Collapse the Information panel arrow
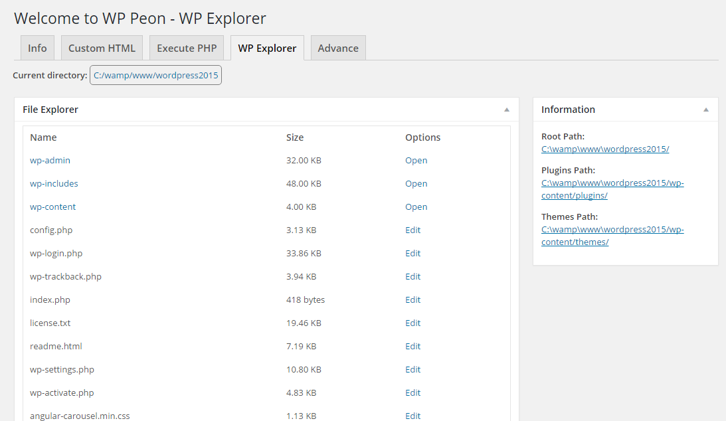 tap(705, 110)
